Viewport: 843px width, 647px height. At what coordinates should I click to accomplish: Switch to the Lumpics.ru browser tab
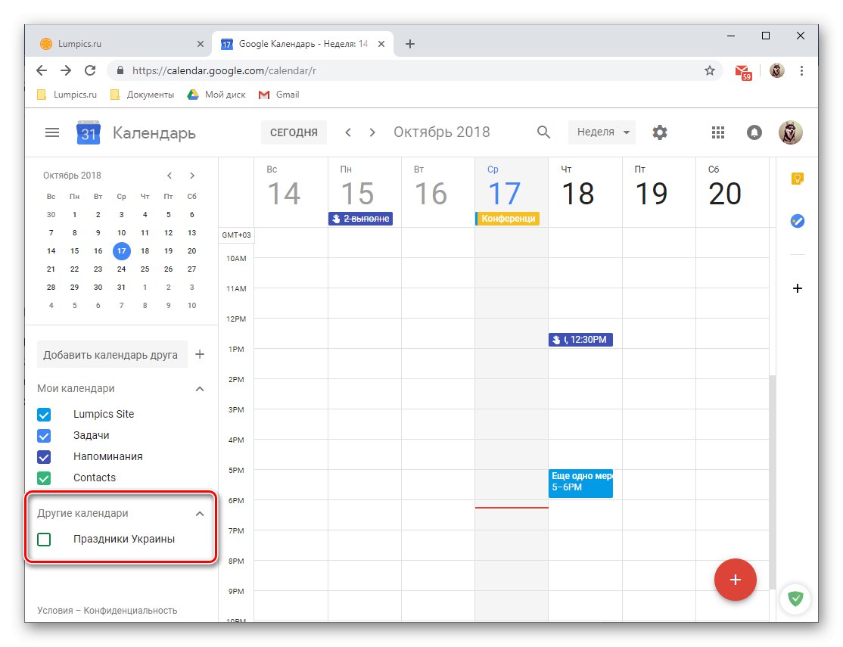121,43
